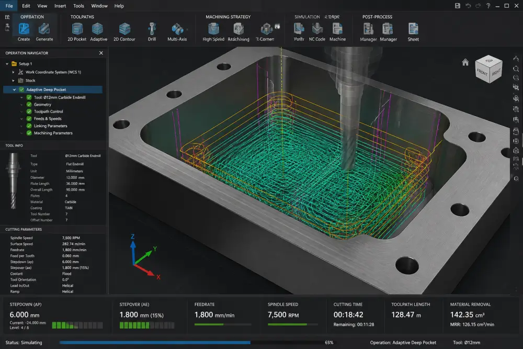Toggle the Tool Ø12mm Carbide Endmill check
Image resolution: width=523 pixels, height=349 pixels.
(29, 97)
